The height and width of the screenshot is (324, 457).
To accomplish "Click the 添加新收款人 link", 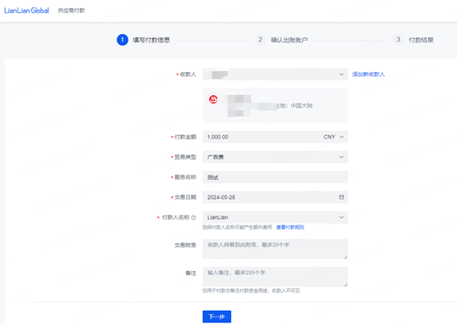I will [368, 75].
